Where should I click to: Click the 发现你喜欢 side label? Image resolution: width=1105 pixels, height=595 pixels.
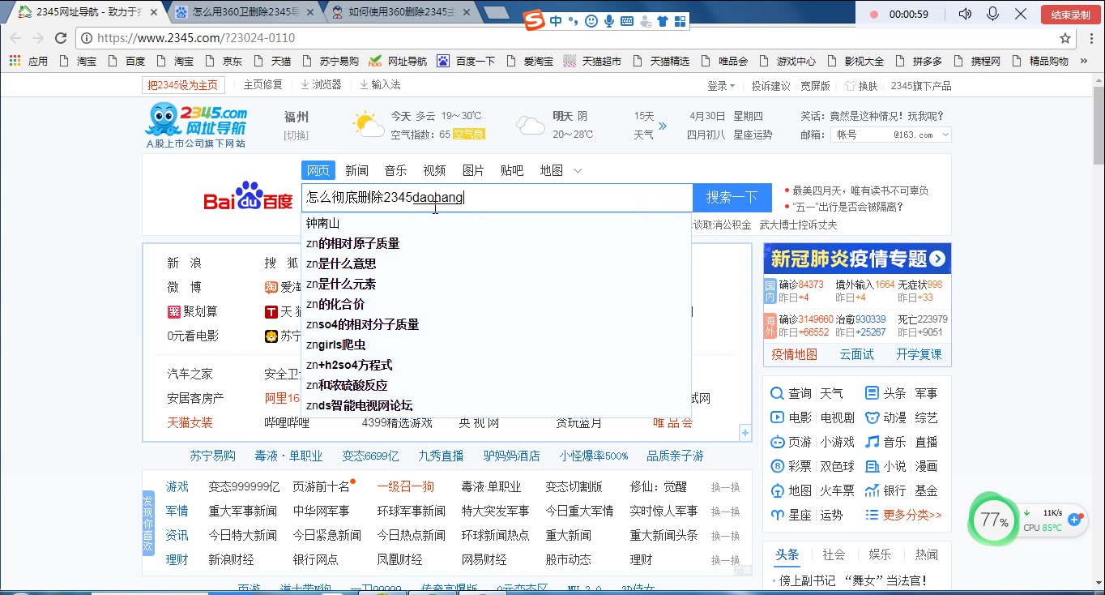[x=148, y=523]
